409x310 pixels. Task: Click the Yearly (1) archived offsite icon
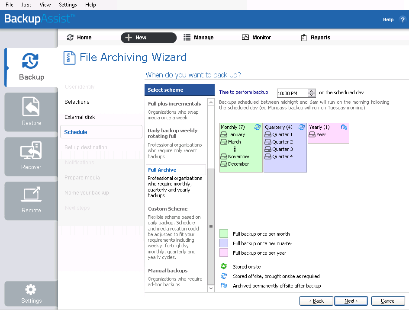point(344,127)
